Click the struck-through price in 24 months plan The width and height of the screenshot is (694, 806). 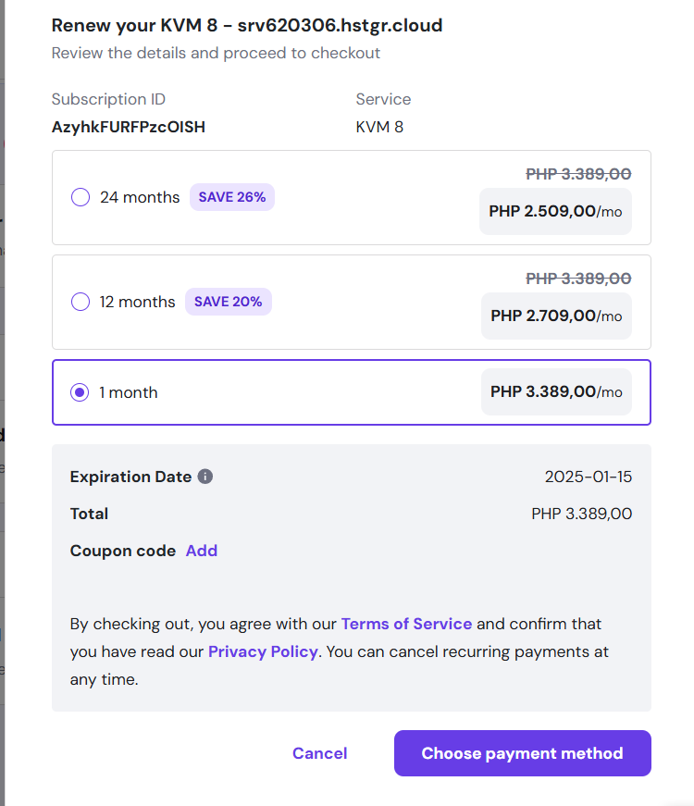click(x=578, y=174)
